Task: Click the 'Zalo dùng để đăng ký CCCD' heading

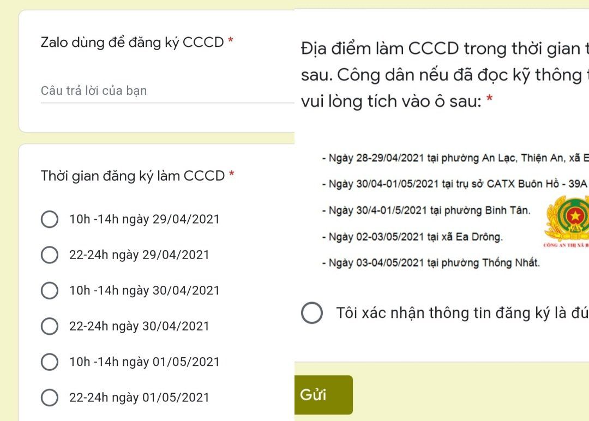Action: (x=132, y=43)
